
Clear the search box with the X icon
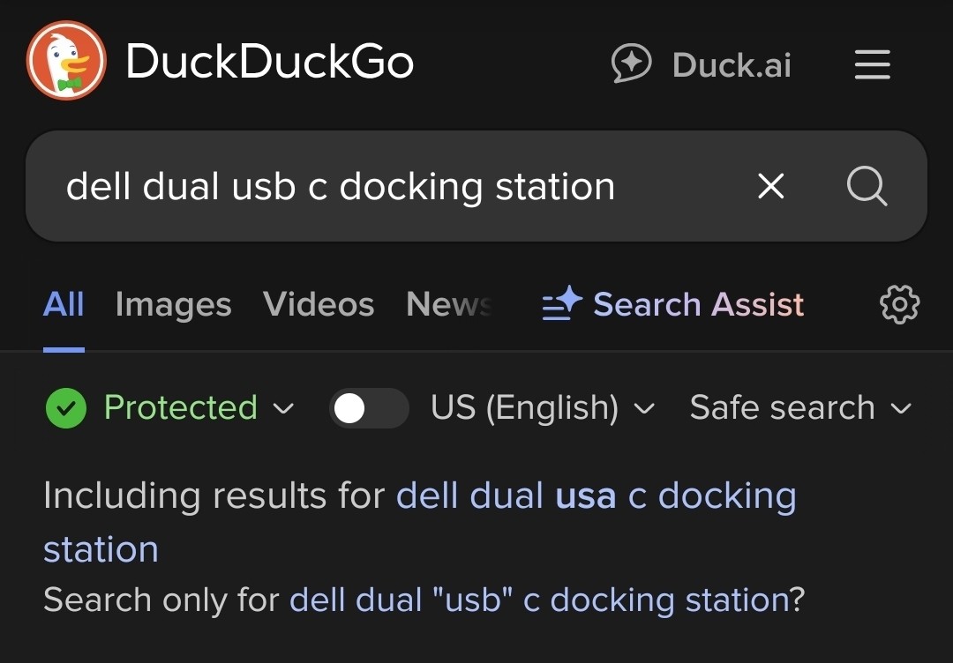coord(769,186)
